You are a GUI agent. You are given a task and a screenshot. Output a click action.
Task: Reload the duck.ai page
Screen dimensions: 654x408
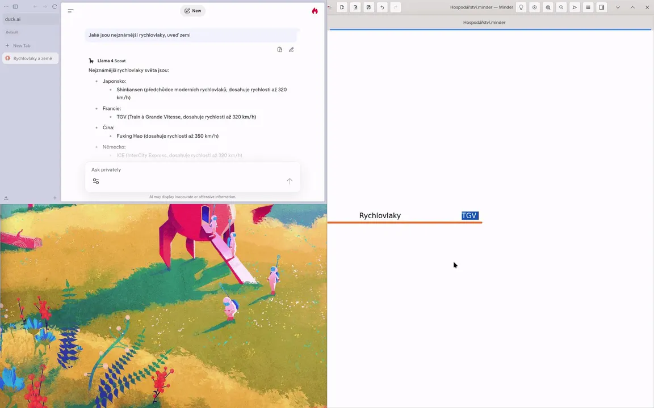tap(54, 7)
